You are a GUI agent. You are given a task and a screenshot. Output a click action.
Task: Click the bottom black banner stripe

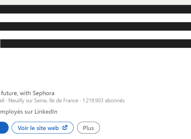tap(95, 44)
